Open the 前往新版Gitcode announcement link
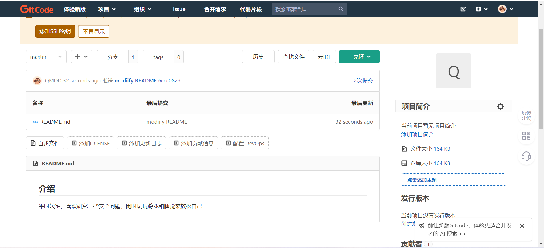Image resolution: width=544 pixels, height=248 pixels. tap(469, 230)
